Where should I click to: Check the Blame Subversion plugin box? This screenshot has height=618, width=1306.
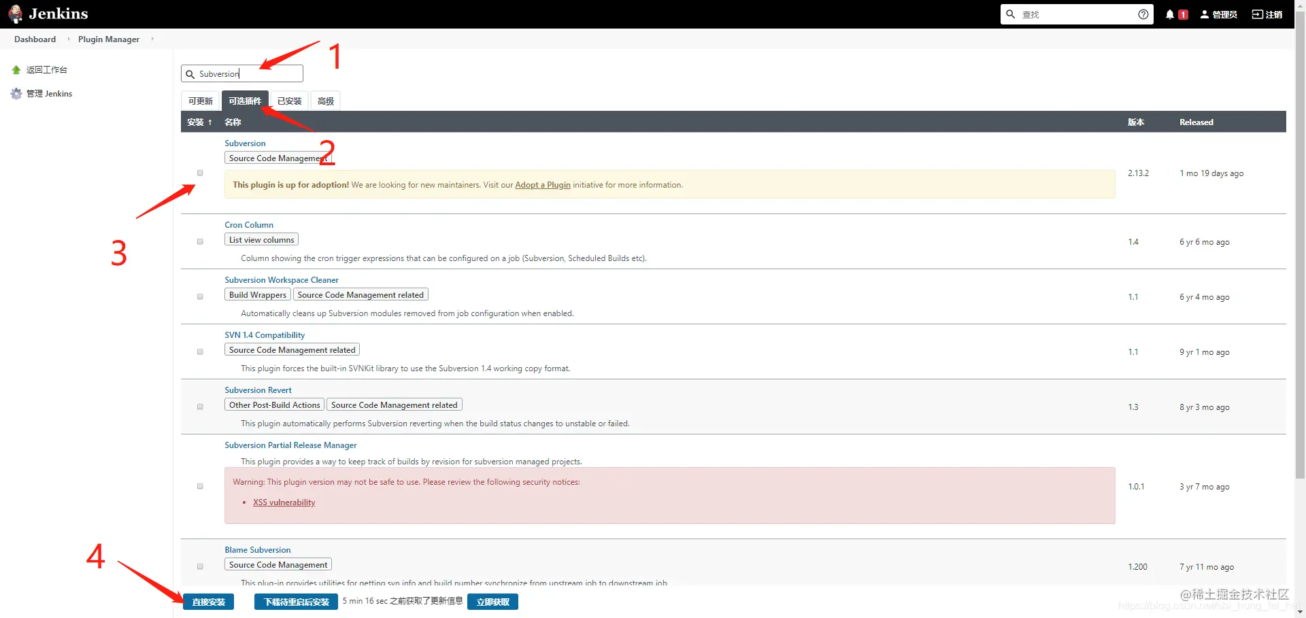point(200,566)
